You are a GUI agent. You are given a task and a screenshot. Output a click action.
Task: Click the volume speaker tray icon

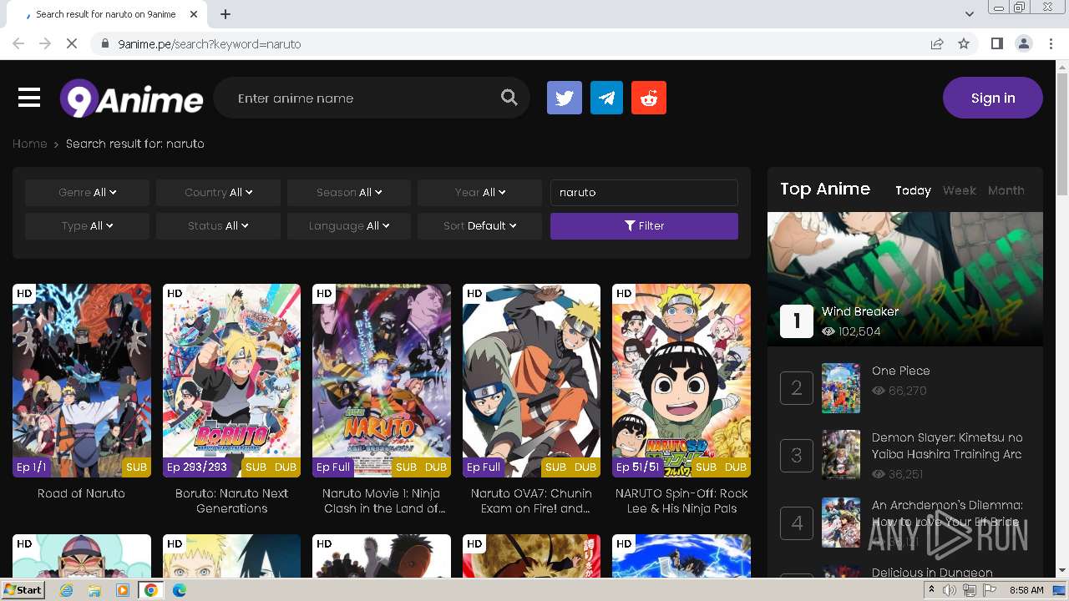(x=950, y=590)
